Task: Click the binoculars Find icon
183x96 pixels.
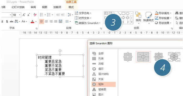Action: [177, 13]
